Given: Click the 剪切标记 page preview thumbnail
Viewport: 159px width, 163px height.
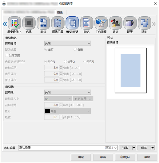Looking at the screenshot, I should click(x=130, y=72).
